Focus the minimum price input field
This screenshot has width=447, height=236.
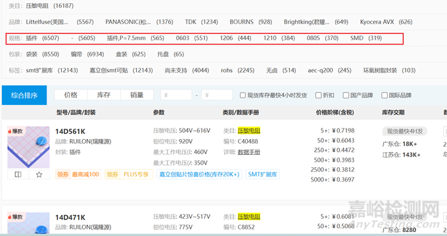(176, 95)
